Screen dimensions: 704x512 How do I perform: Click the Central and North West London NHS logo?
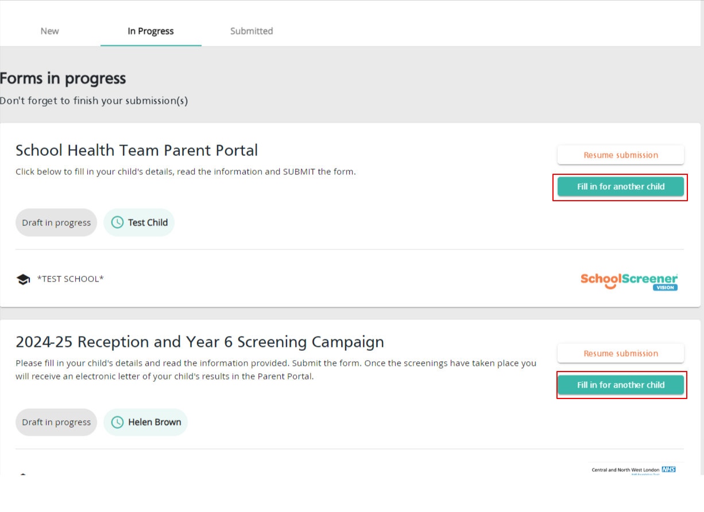click(x=633, y=470)
